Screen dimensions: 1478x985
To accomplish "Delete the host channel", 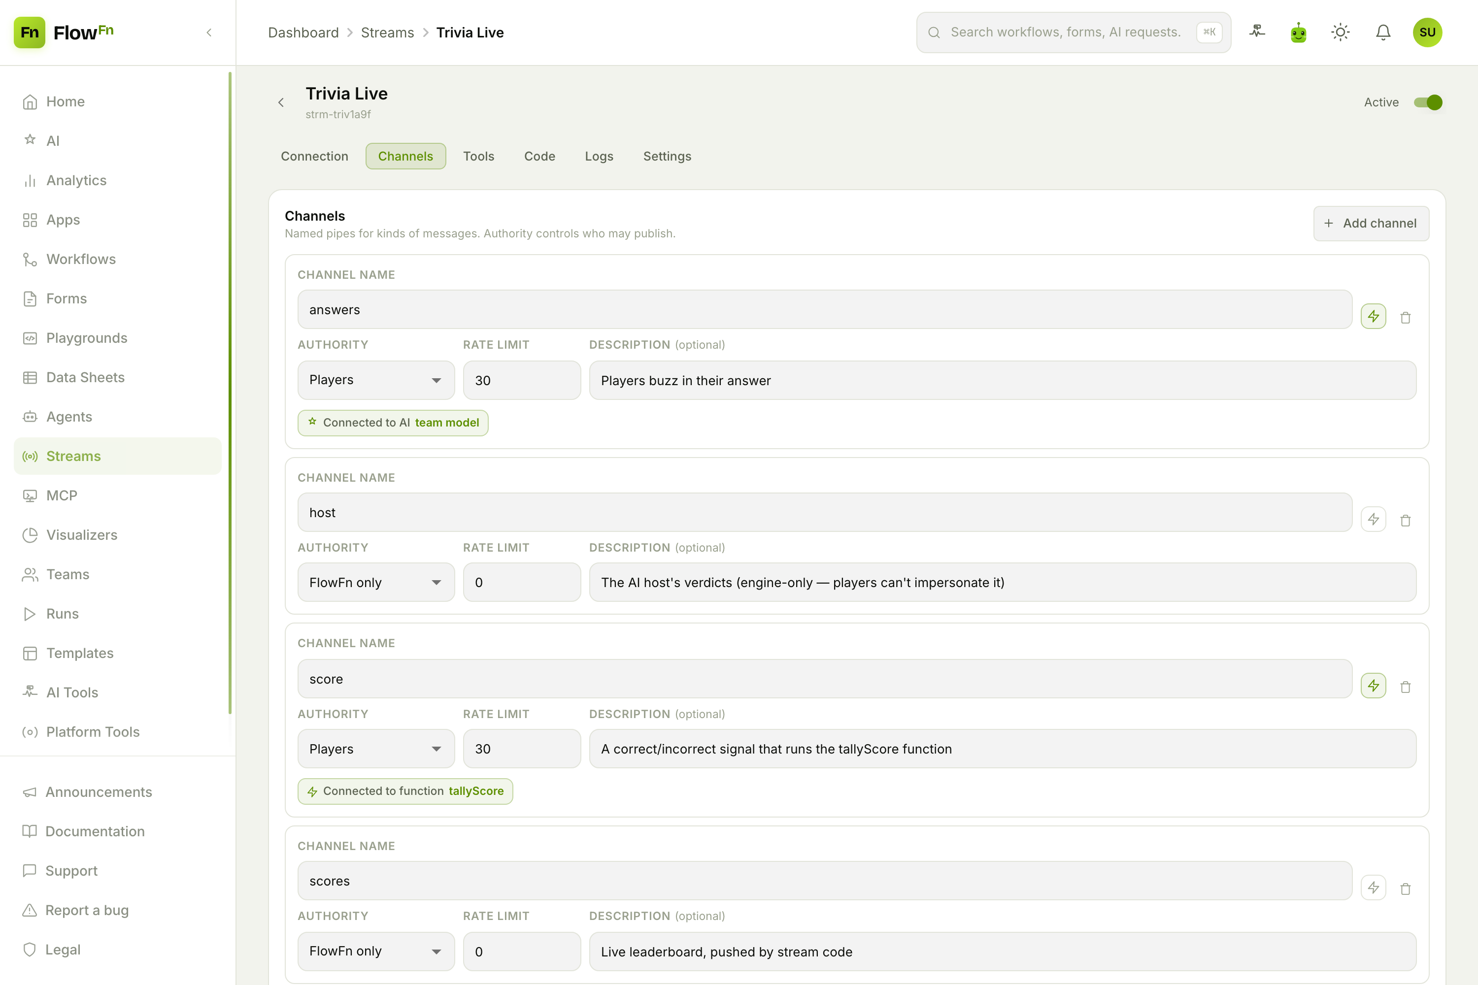I will [x=1405, y=520].
